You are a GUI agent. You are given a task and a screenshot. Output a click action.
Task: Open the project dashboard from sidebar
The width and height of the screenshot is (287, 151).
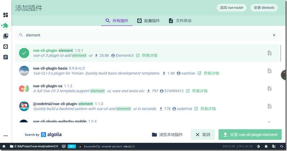[6, 15]
